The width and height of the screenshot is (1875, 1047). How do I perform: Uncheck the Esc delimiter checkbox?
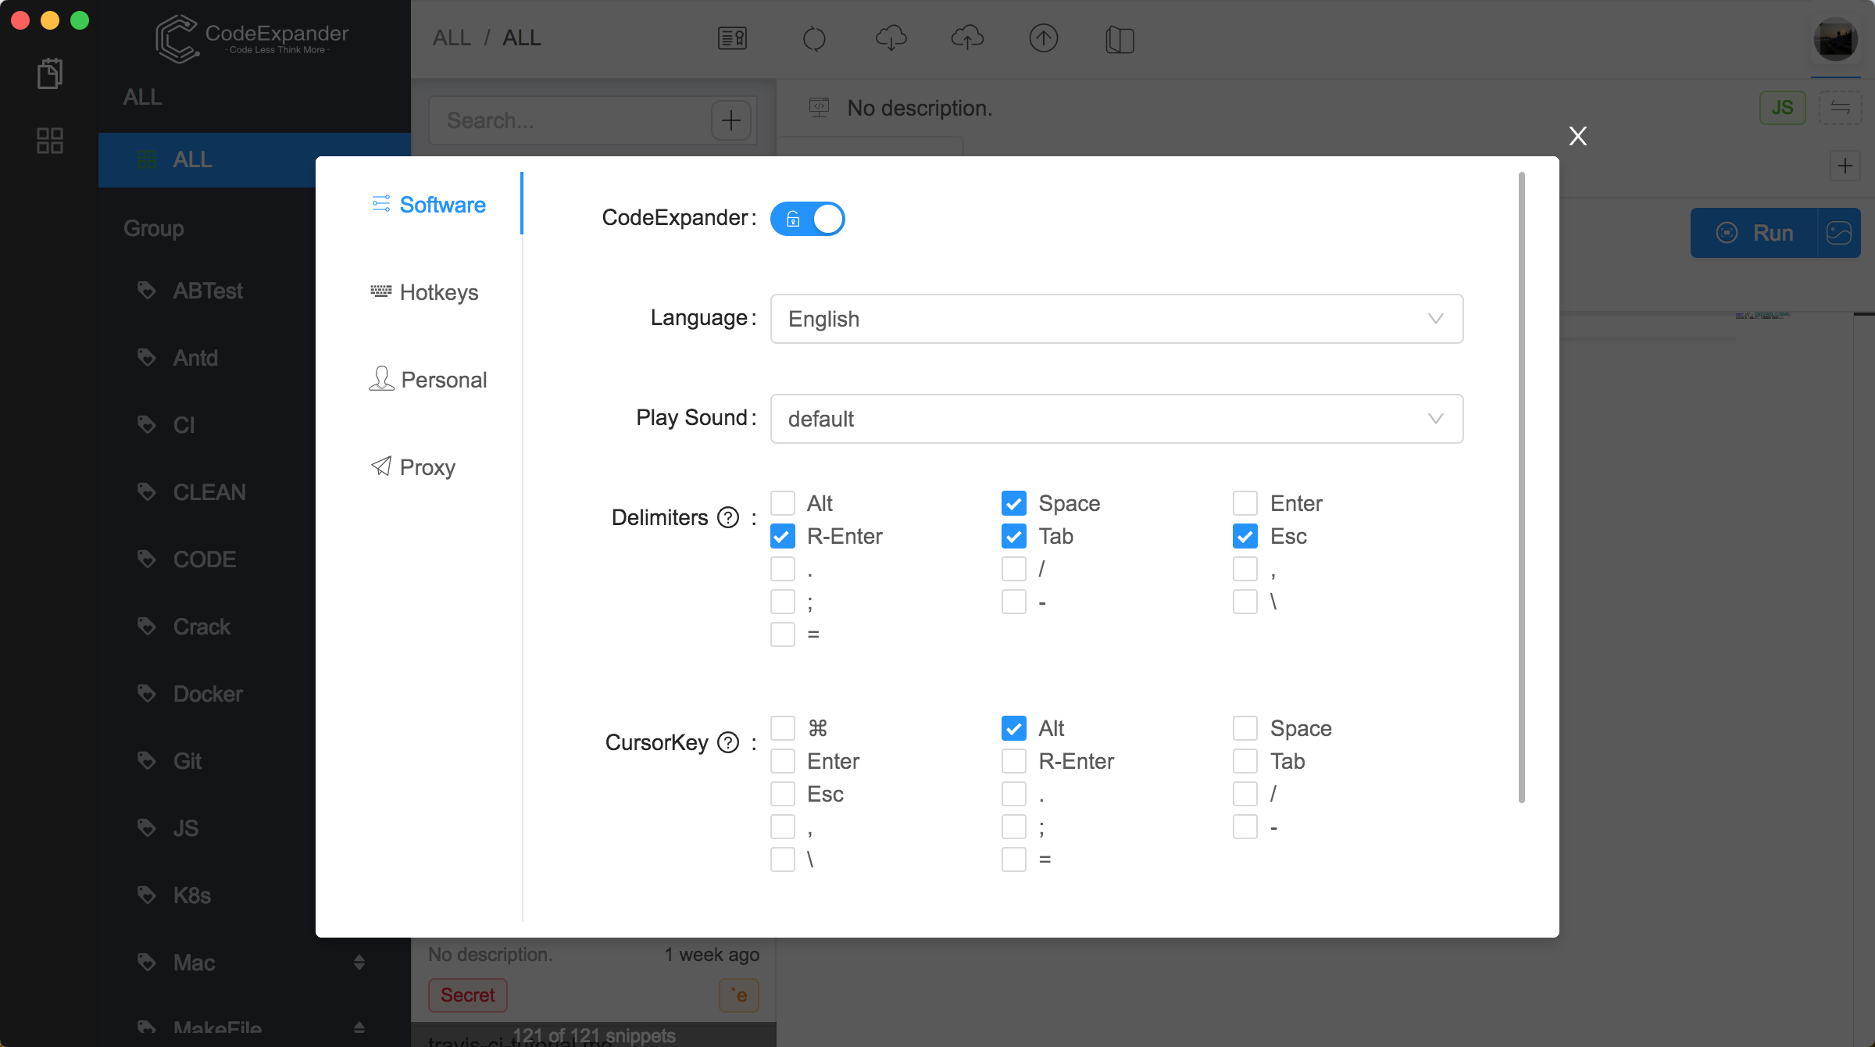click(1245, 536)
